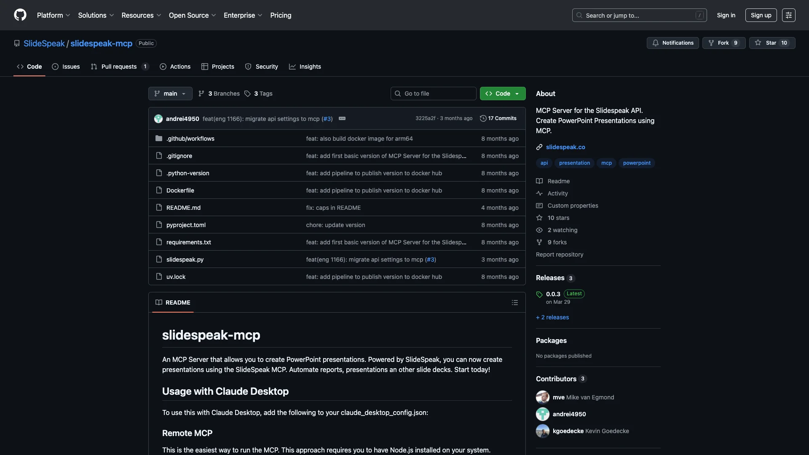Switch to the Pull requests tab
Viewport: 809px width, 455px height.
119,67
